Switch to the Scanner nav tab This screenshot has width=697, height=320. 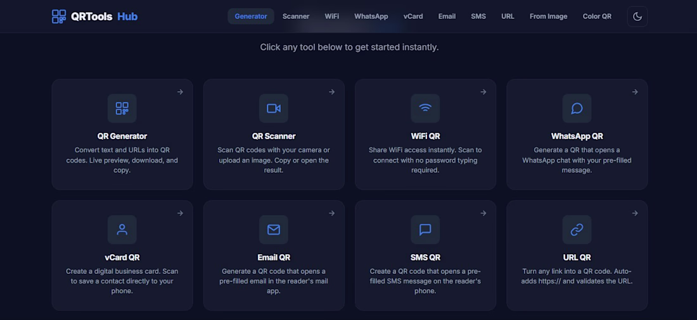296,16
